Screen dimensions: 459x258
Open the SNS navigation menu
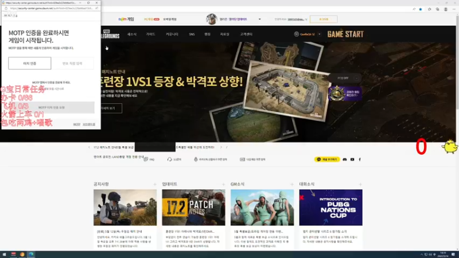(x=192, y=34)
